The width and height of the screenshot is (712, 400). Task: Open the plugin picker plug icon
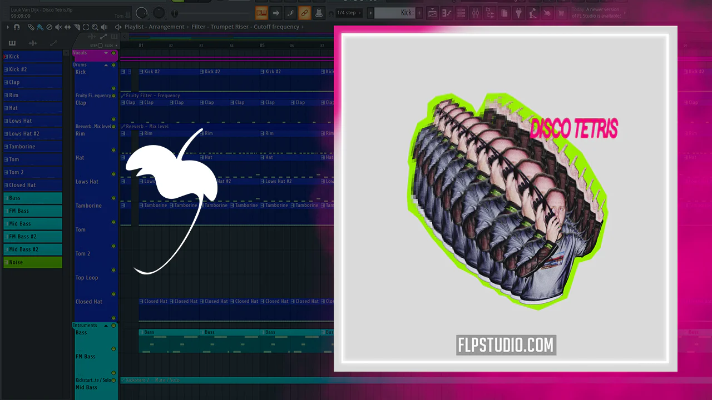[x=519, y=13]
